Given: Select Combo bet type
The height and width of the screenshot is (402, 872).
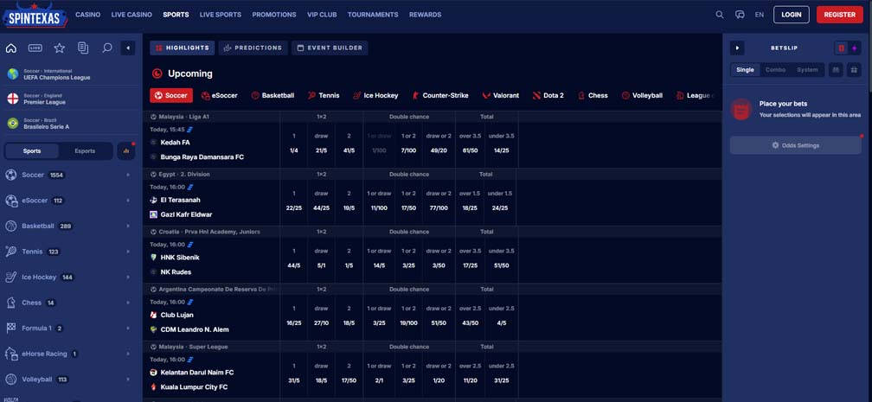Looking at the screenshot, I should (776, 70).
